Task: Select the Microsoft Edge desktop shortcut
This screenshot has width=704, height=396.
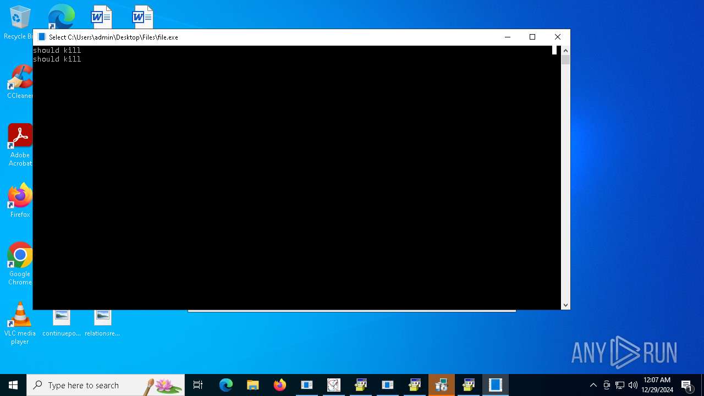Action: click(x=61, y=16)
